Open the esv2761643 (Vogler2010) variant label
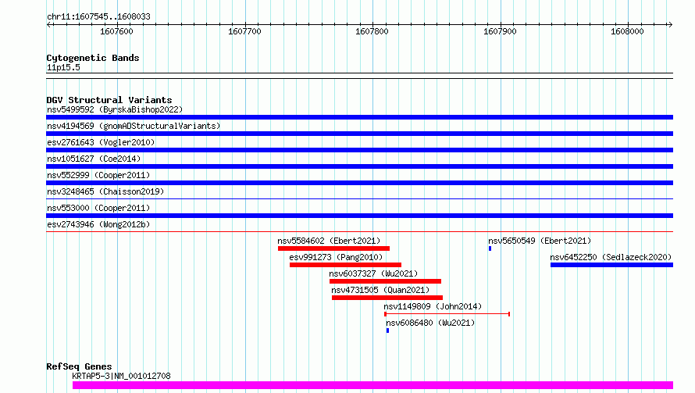695x393 pixels. [101, 142]
